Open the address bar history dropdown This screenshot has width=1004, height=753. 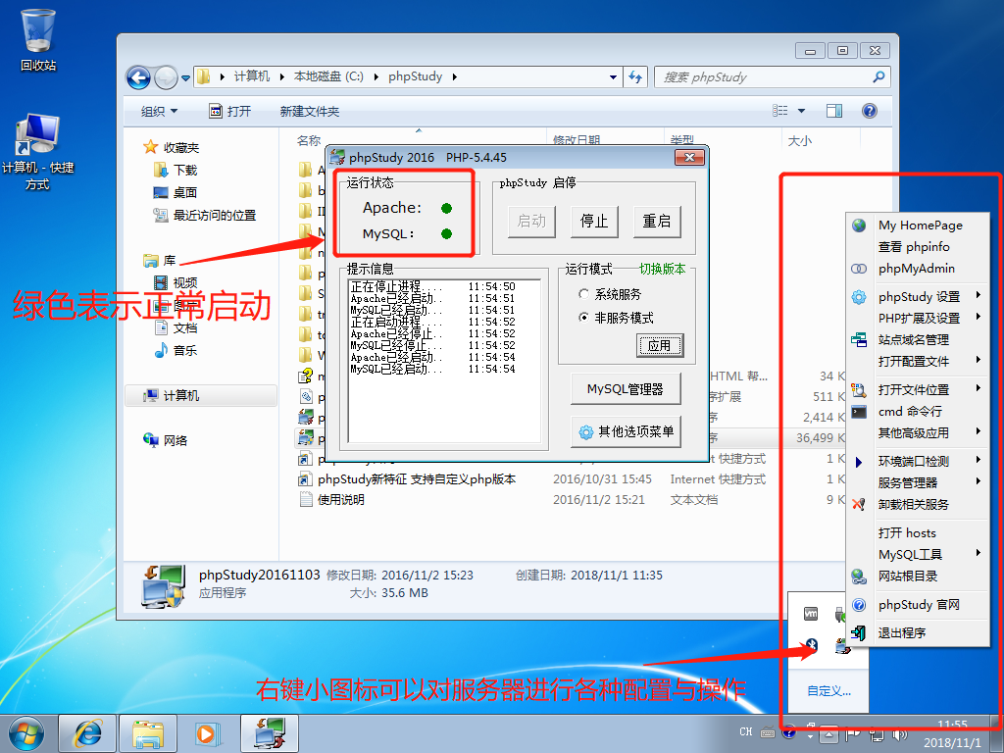pos(613,76)
